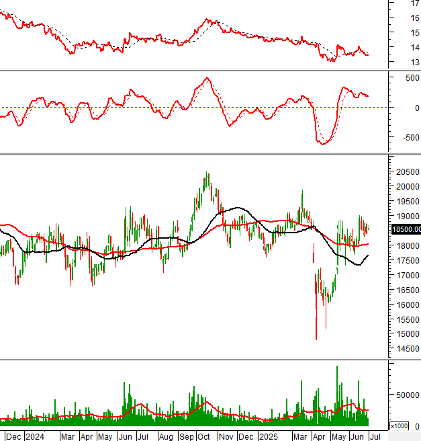
Task: Click the 20500 price axis label
Action: click(x=408, y=172)
